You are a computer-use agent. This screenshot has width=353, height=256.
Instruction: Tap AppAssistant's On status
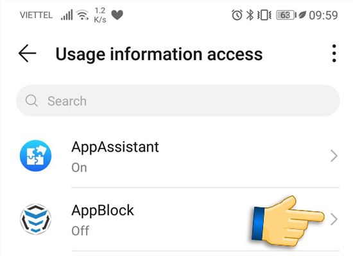pyautogui.click(x=79, y=168)
